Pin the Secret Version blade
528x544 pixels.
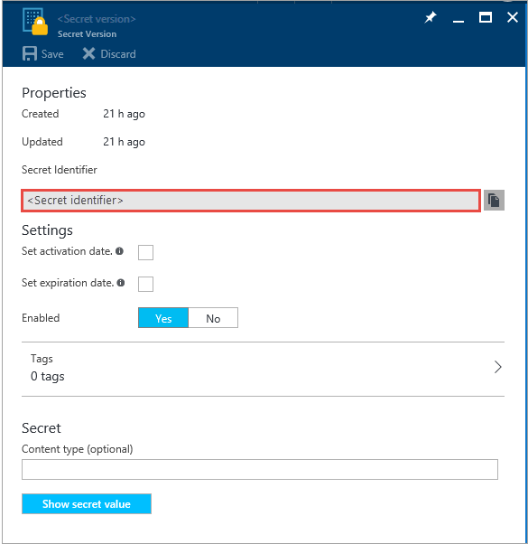(x=431, y=17)
